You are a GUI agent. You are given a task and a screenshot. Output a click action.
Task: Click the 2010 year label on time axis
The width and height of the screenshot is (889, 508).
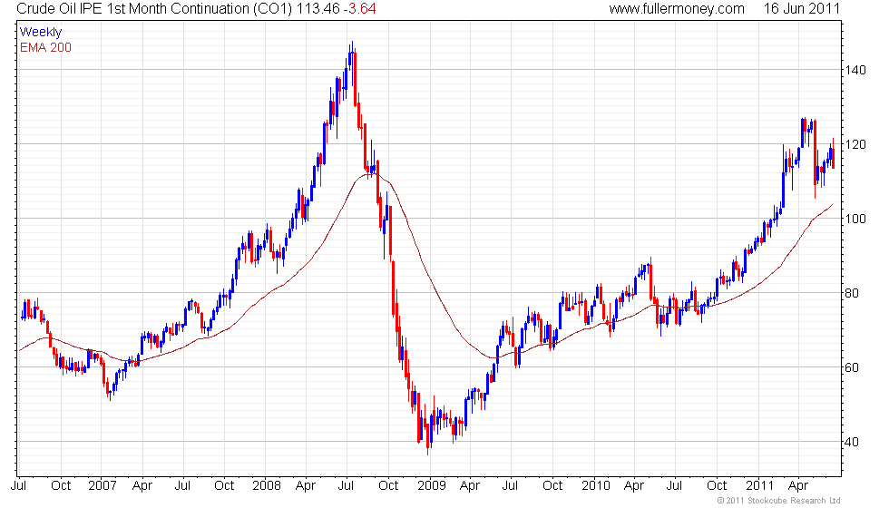pyautogui.click(x=595, y=485)
